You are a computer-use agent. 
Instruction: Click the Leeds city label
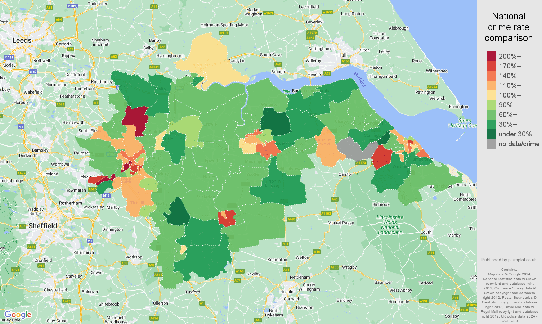(x=22, y=40)
